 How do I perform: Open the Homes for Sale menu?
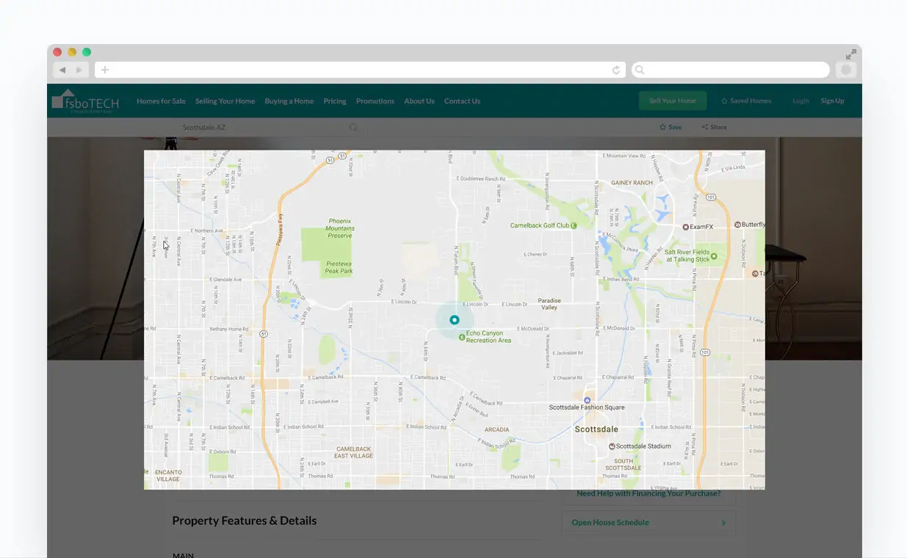(x=161, y=101)
